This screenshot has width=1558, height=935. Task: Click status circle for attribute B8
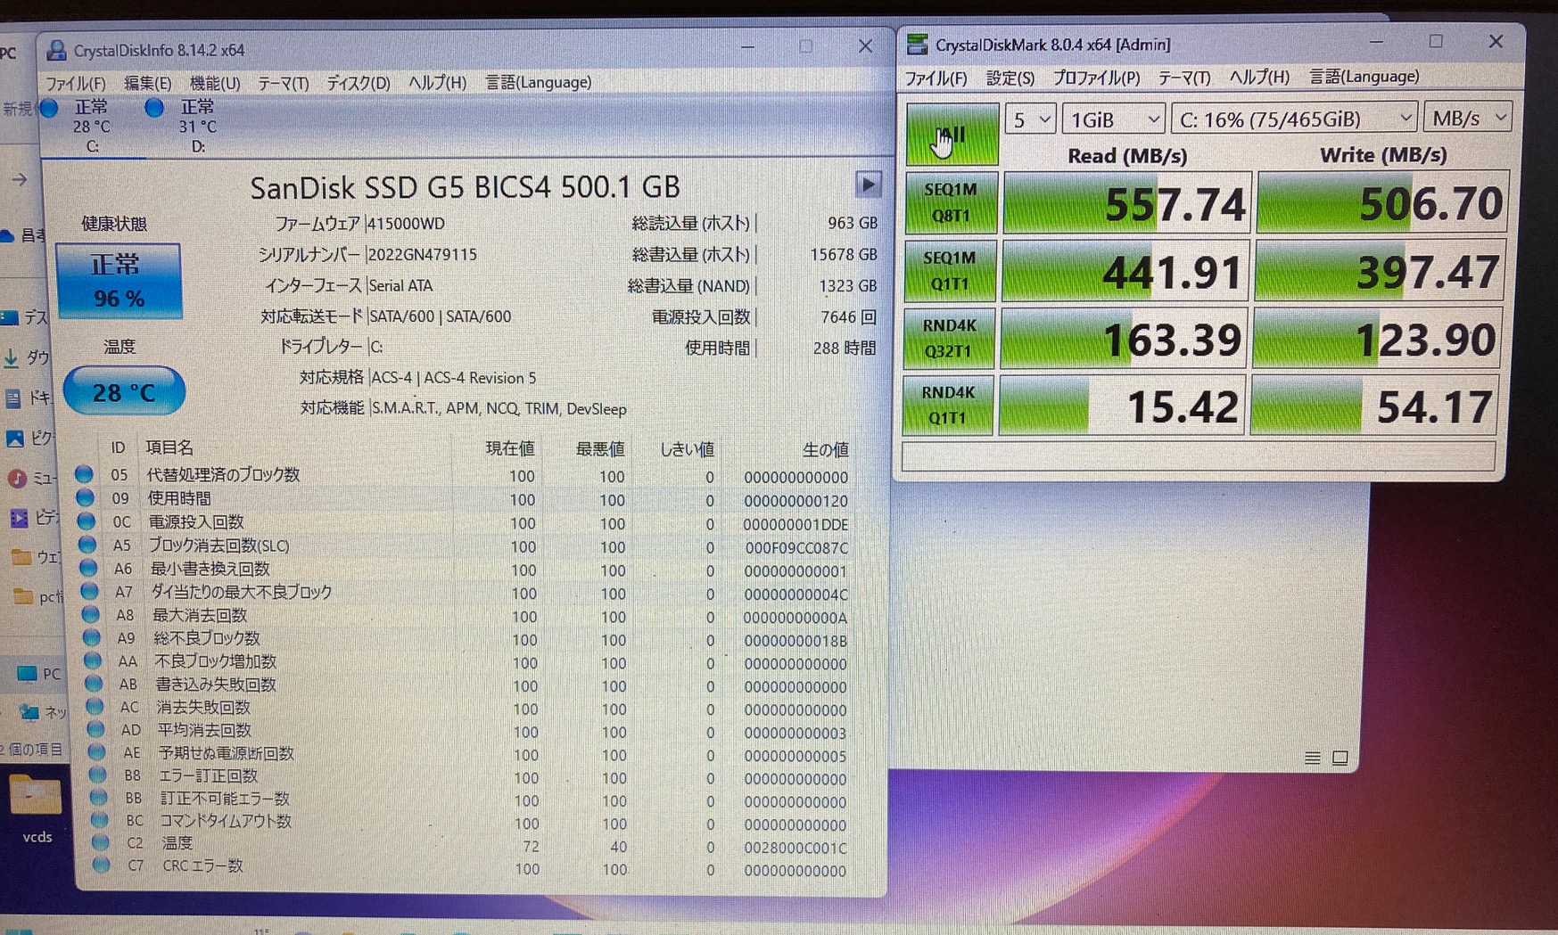(97, 775)
